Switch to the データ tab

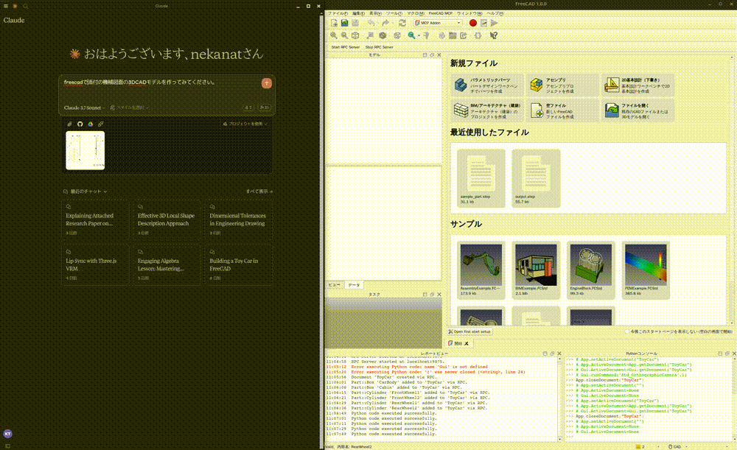pos(354,284)
